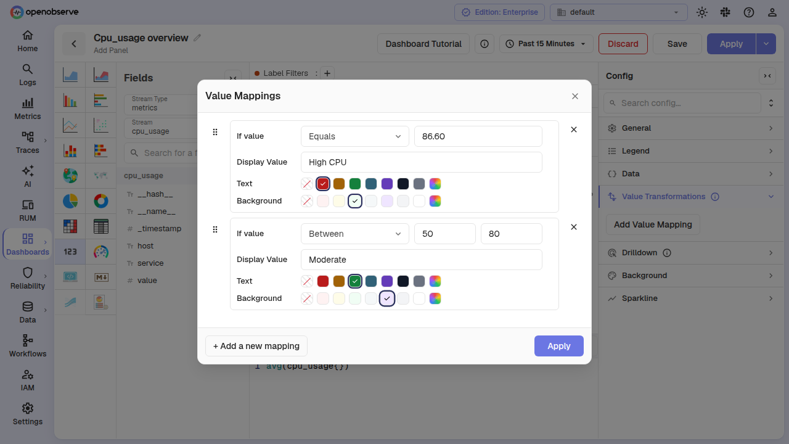
Task: Open Metrics in the sidebar
Action: 28,109
